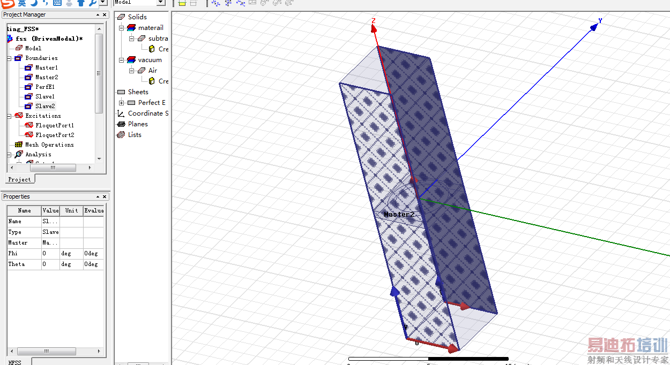Click the Name column header in Properties

(24, 210)
